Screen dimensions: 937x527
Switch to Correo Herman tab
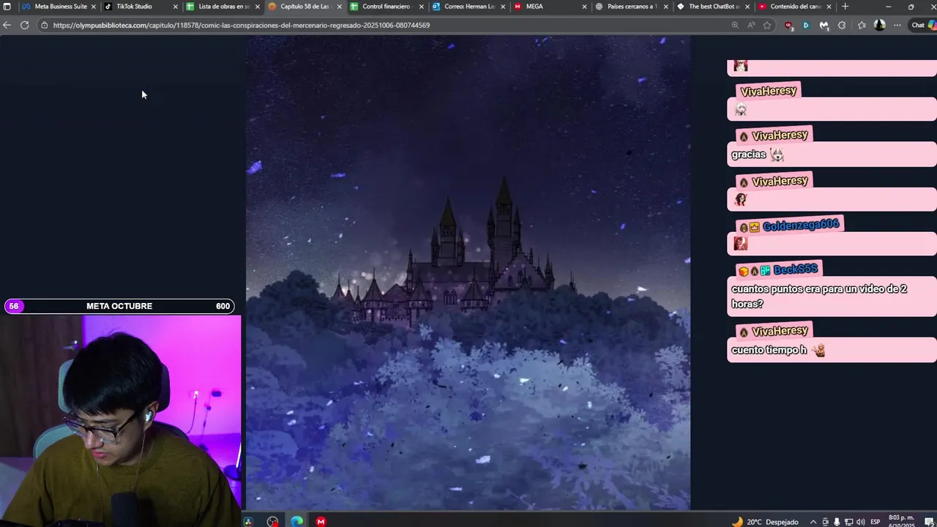coord(468,7)
